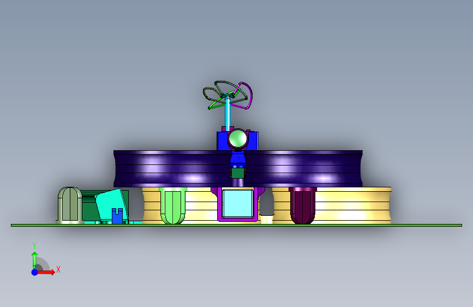Click the cyan vertical shaft under the rotor
The image size is (473, 307).
tap(227, 115)
